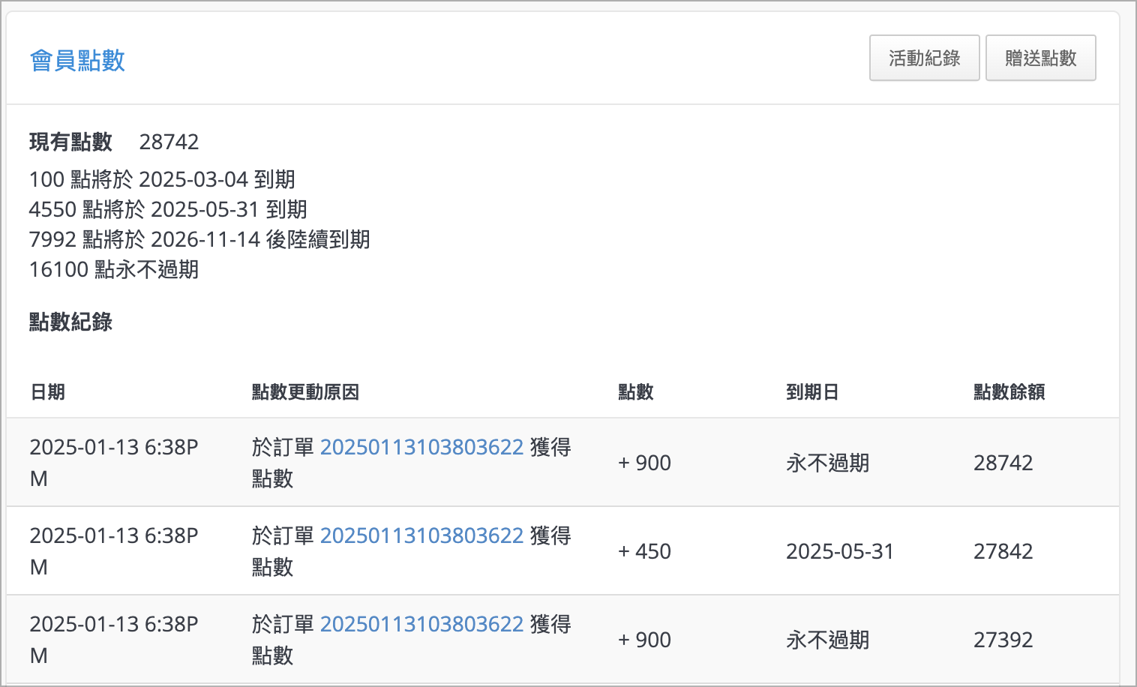Open order link in the 27392 balance row
This screenshot has height=687, width=1137.
421,624
